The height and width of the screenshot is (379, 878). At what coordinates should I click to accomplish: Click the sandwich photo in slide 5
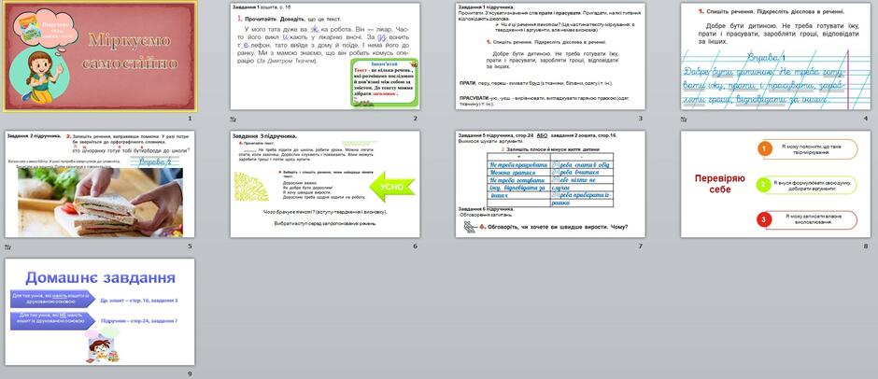click(100, 203)
